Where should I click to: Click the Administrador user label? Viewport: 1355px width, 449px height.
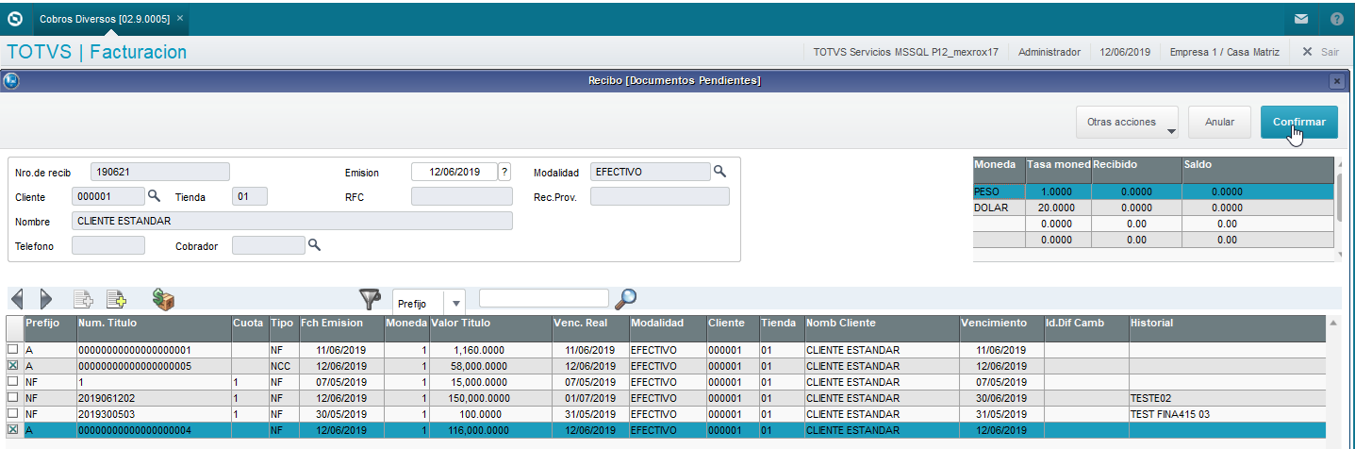[1049, 52]
